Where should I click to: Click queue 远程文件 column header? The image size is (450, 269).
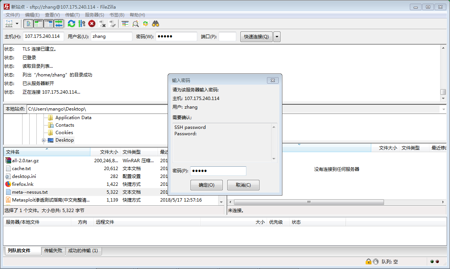147,222
